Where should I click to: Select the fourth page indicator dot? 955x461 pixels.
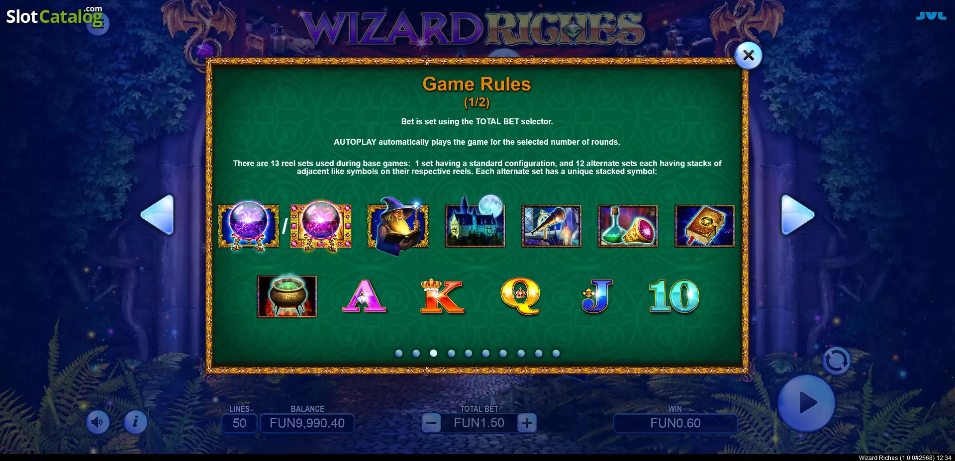tap(451, 353)
